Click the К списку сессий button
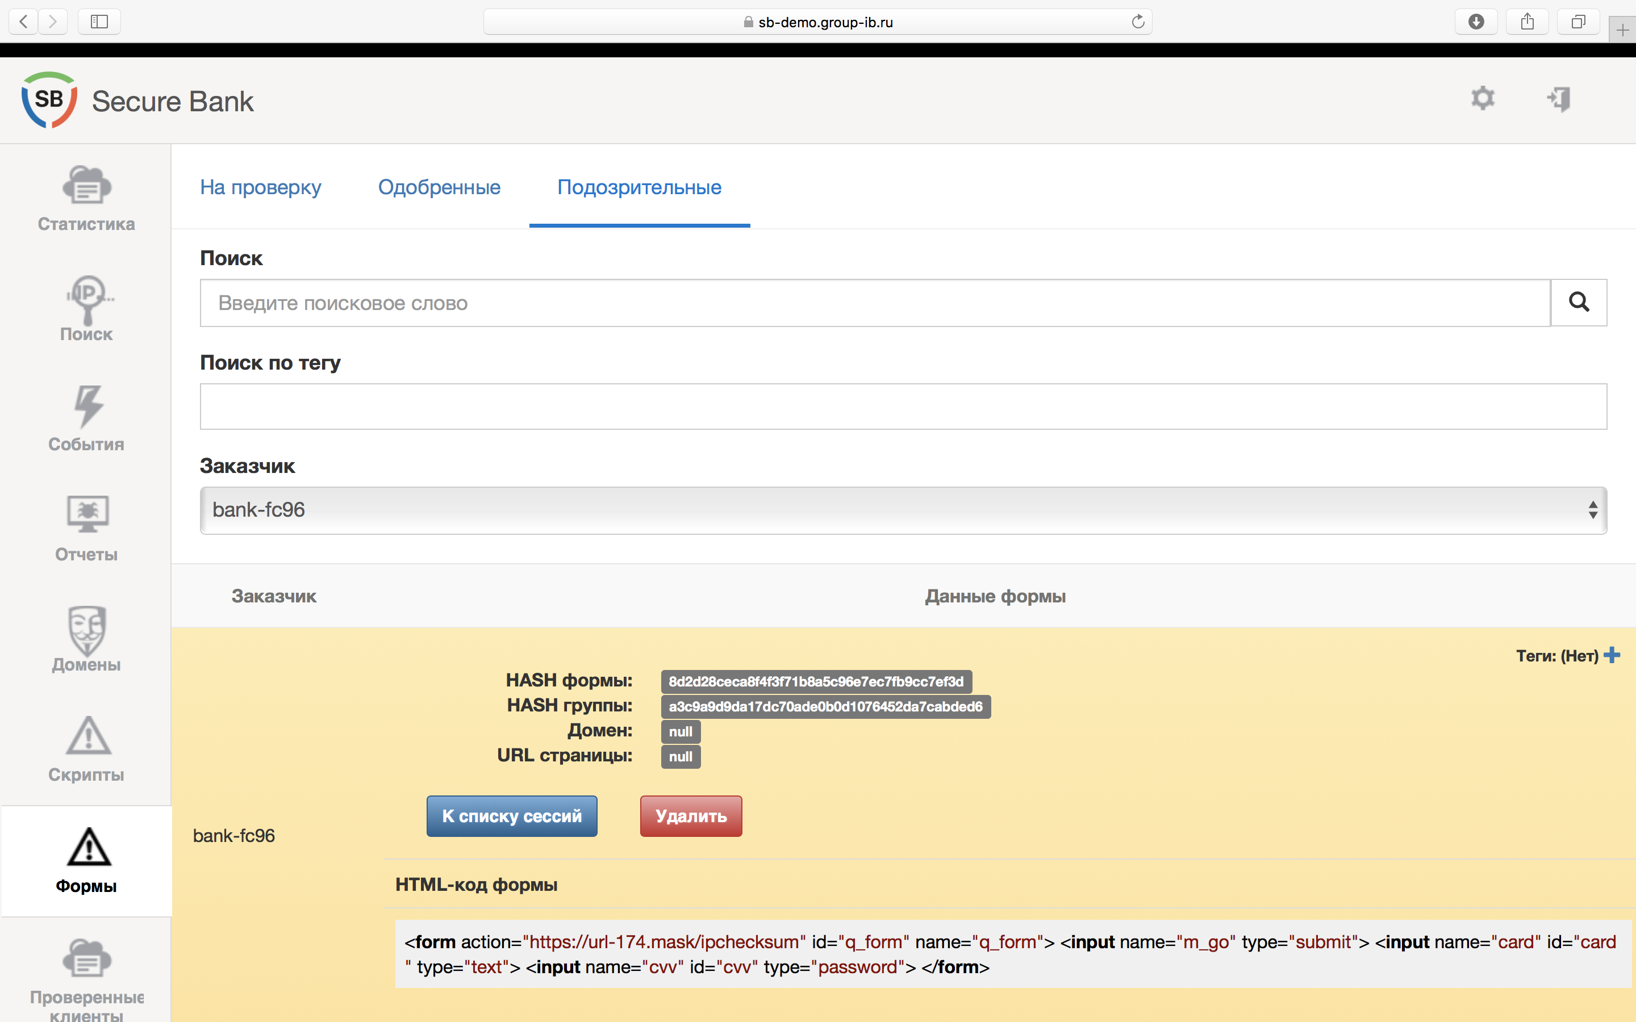Screen dimensions: 1636x1022 point(512,816)
